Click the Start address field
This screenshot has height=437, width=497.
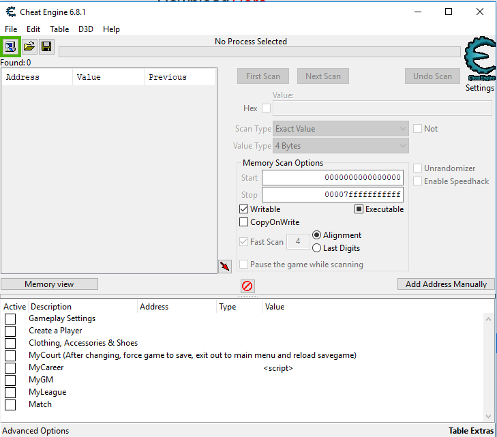tap(333, 177)
